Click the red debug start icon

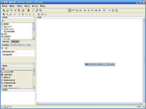pyautogui.click(x=4, y=14)
